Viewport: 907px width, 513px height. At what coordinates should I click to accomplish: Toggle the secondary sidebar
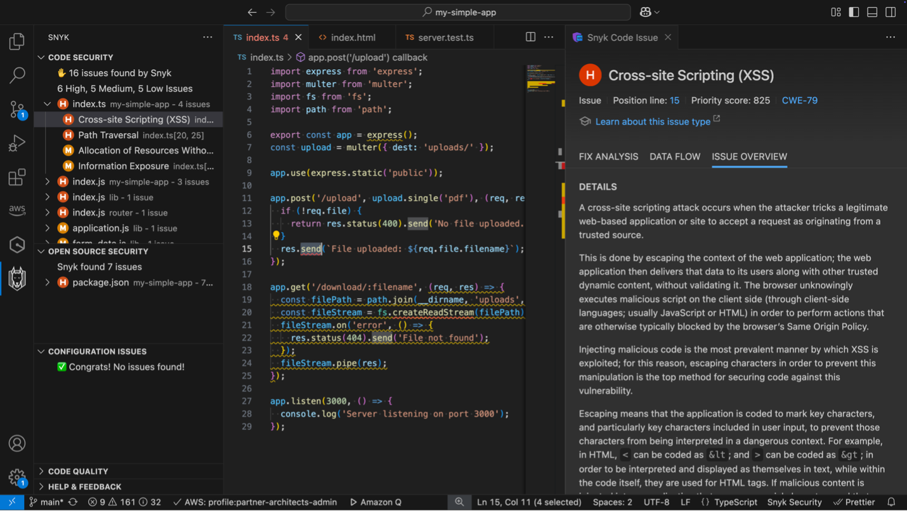point(891,11)
